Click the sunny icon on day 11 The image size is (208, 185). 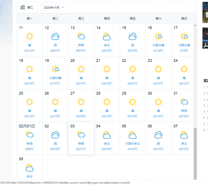point(29,37)
